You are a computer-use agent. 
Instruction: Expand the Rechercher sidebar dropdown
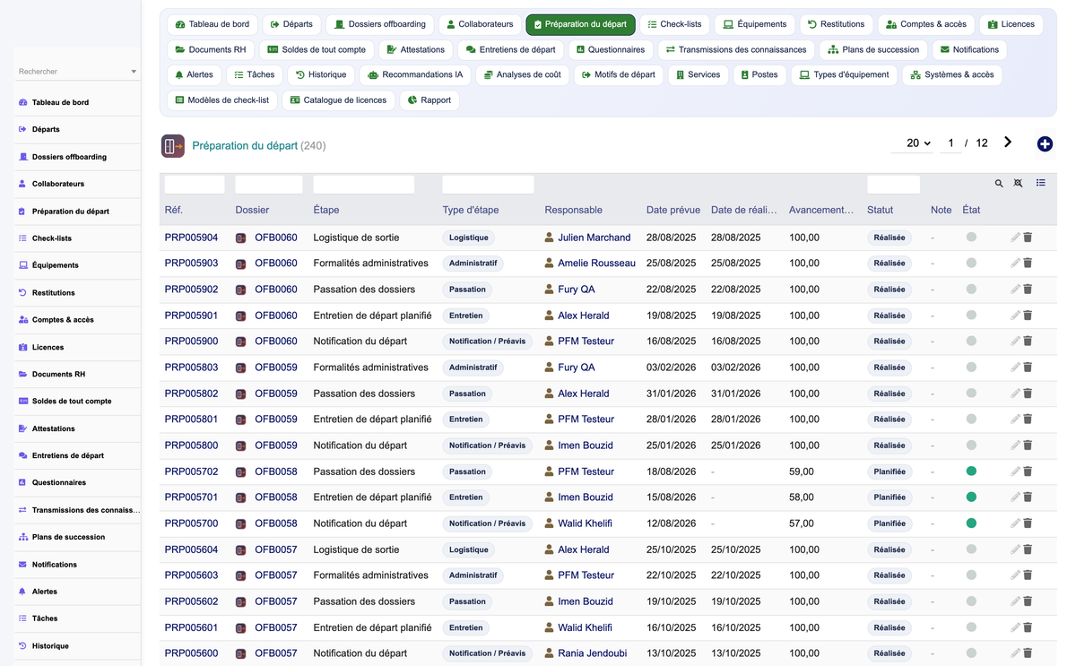tap(134, 72)
